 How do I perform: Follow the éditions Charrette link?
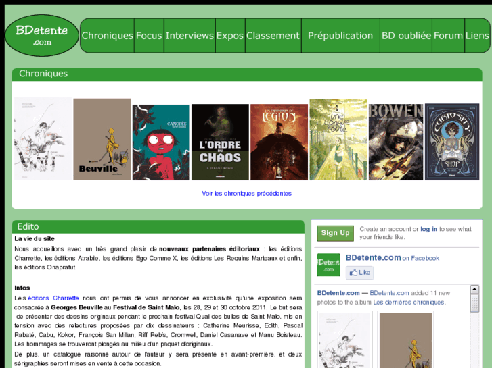[x=53, y=298]
